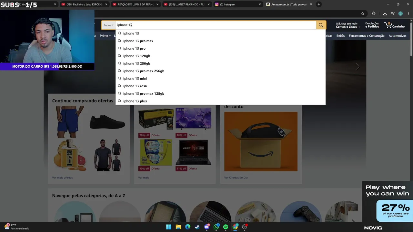Open the Chrome profile avatar

coord(400,14)
